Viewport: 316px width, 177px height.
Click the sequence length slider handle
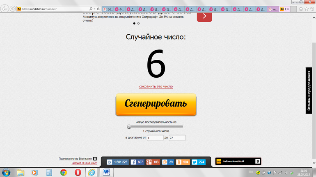tap(129, 127)
